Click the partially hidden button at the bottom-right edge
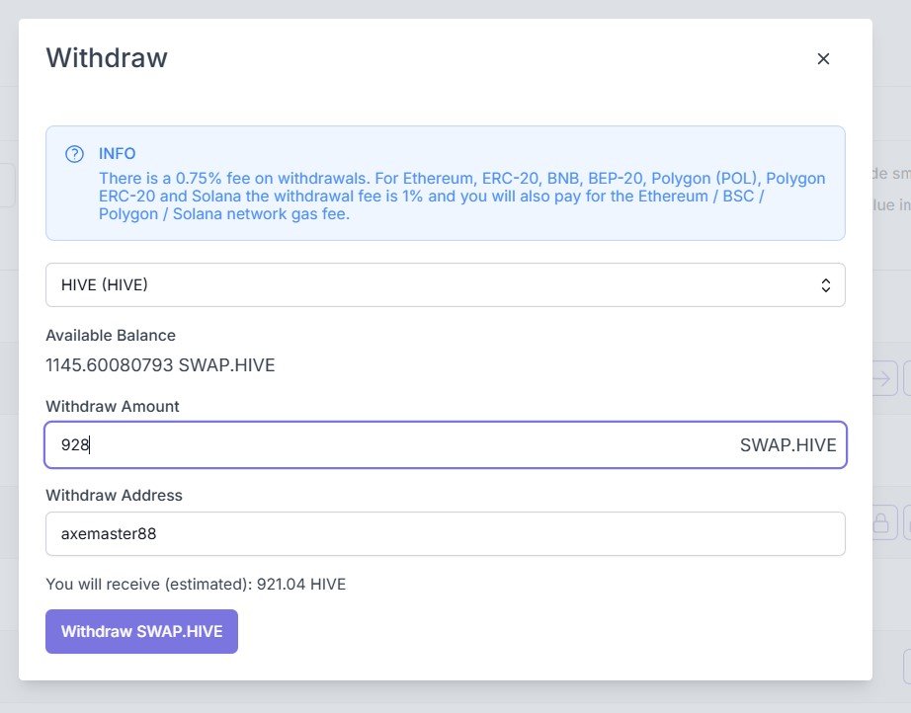 click(x=907, y=666)
